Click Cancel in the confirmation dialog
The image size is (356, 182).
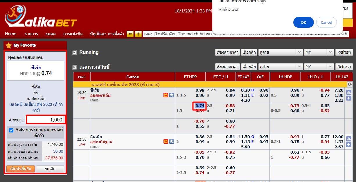(x=326, y=22)
